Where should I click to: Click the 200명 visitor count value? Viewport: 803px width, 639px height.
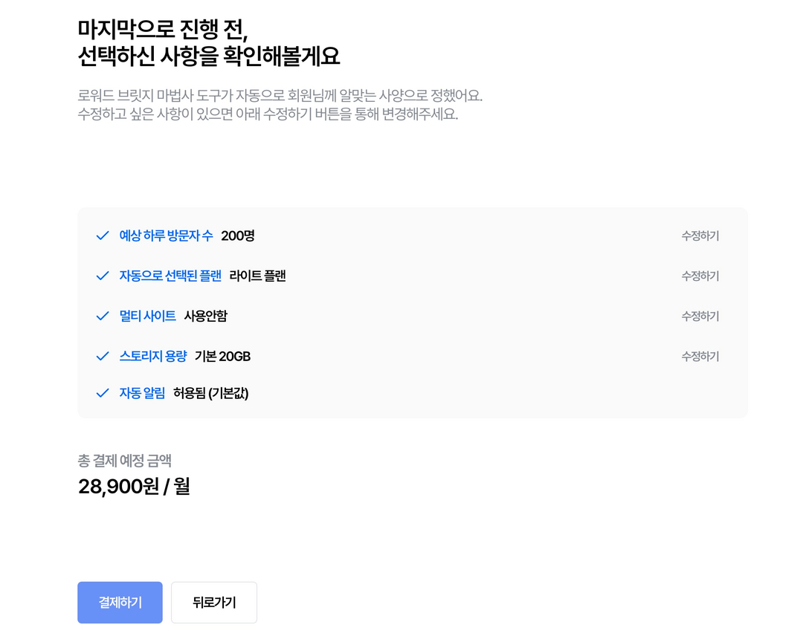[238, 236]
